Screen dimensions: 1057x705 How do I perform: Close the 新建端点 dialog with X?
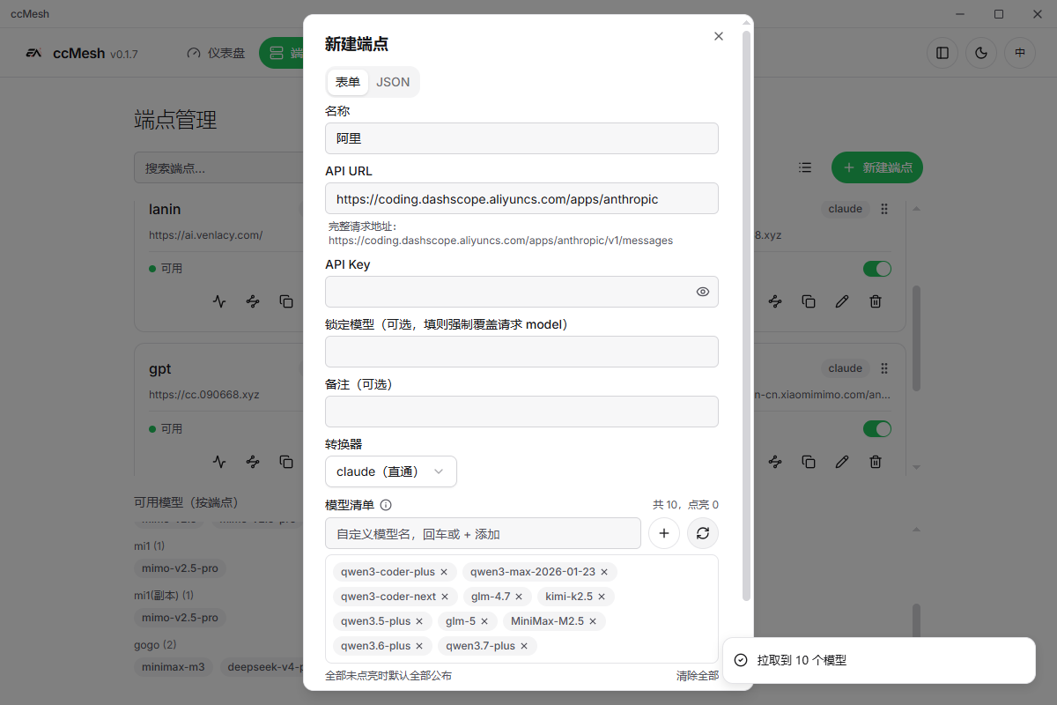tap(719, 36)
